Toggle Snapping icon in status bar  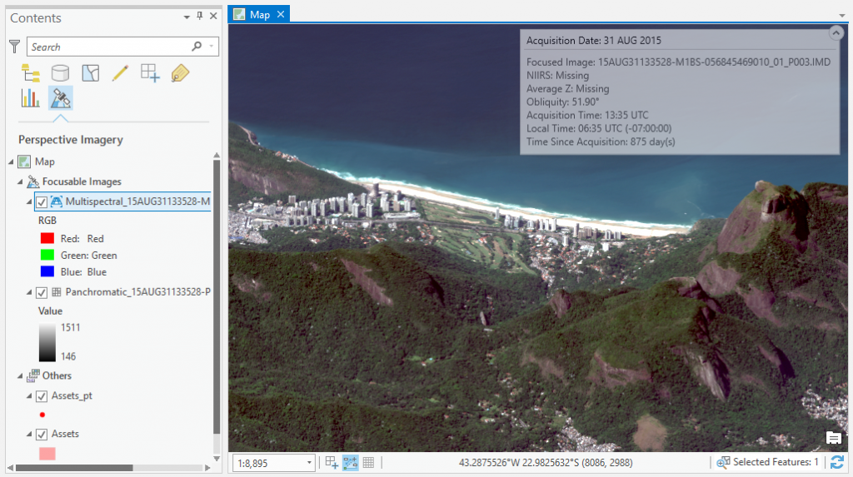(332, 463)
